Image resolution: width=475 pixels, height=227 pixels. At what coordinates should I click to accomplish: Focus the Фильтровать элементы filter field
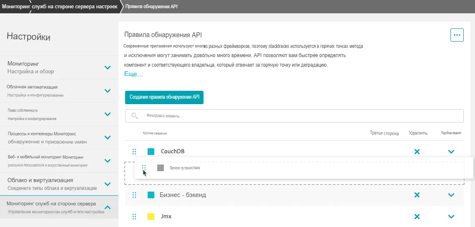pos(300,116)
